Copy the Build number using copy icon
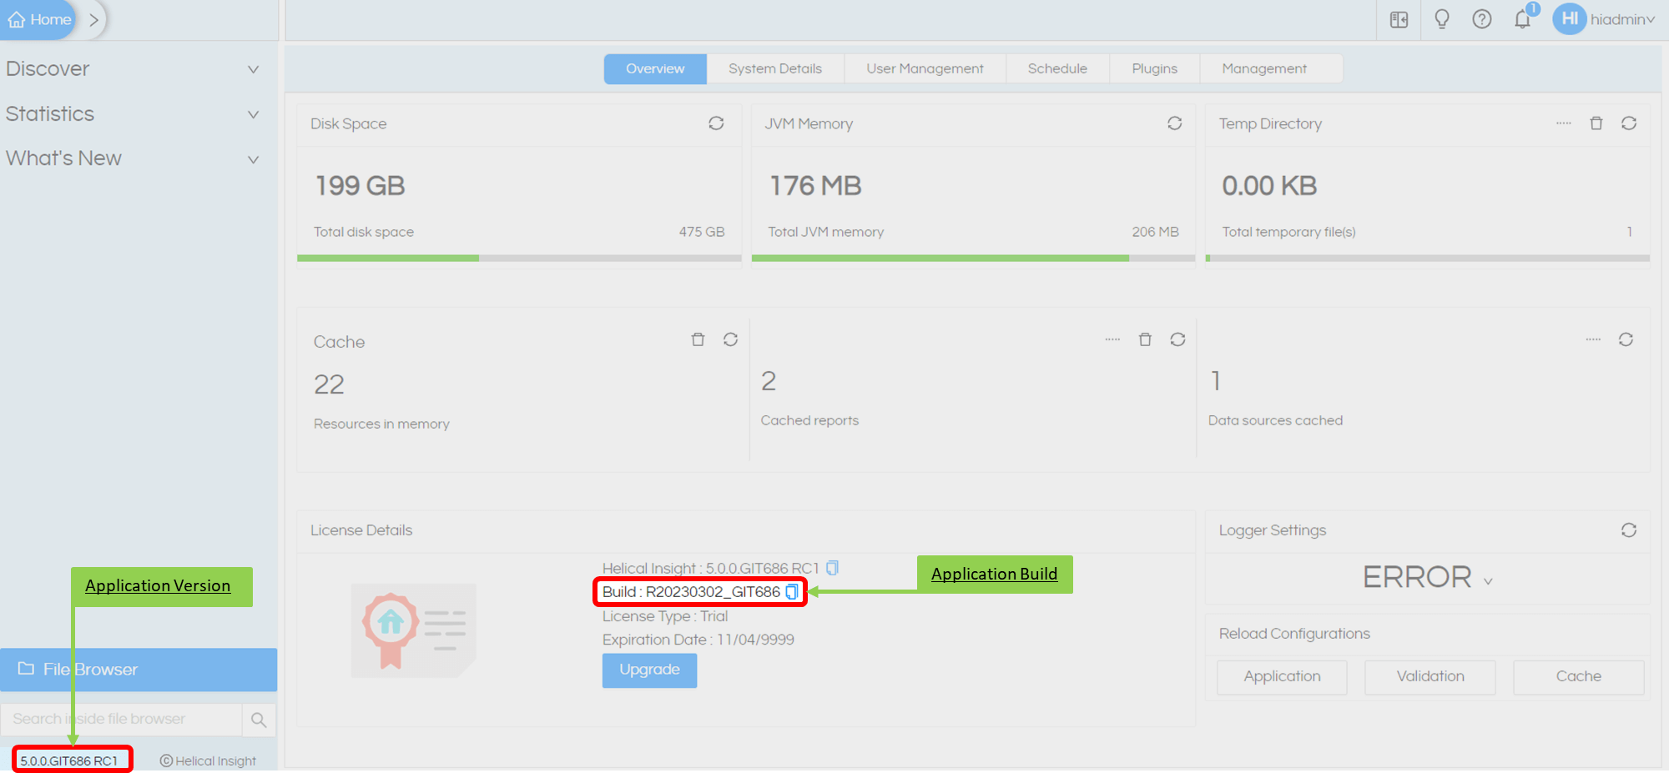 [793, 593]
